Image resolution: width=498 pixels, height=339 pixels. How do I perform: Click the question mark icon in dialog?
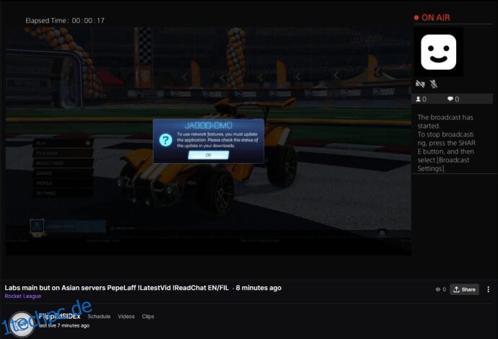(165, 140)
